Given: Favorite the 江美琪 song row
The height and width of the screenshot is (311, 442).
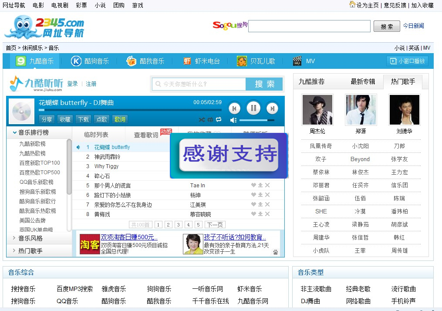Looking at the screenshot, I should click(x=254, y=204).
